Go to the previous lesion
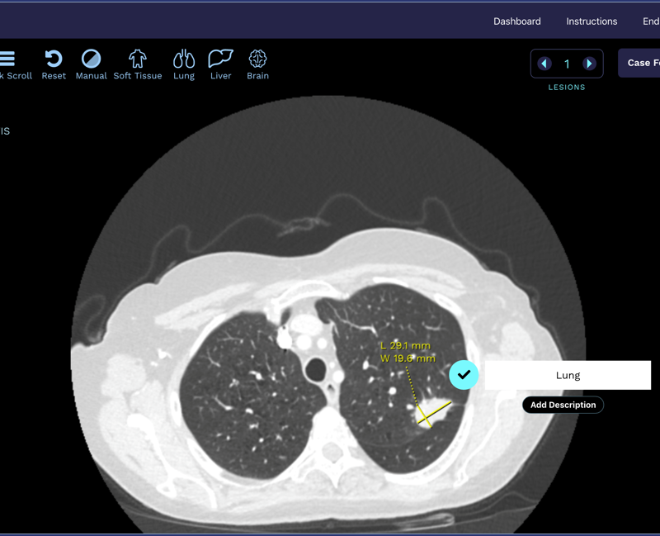This screenshot has width=660, height=536. [544, 64]
